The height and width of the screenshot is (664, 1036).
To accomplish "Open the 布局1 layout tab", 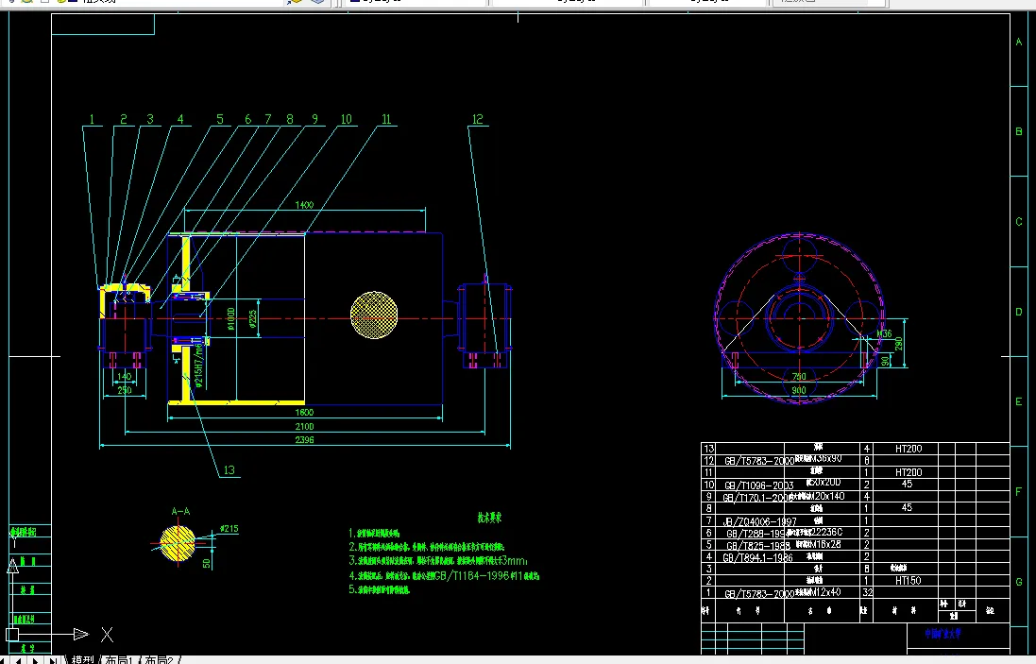I will pyautogui.click(x=119, y=659).
